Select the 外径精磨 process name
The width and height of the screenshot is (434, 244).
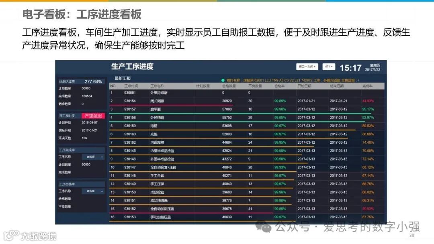pyautogui.click(x=157, y=118)
